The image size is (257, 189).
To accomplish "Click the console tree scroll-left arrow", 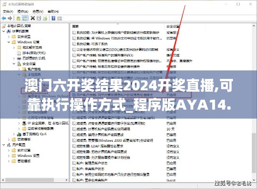I will (3, 180).
